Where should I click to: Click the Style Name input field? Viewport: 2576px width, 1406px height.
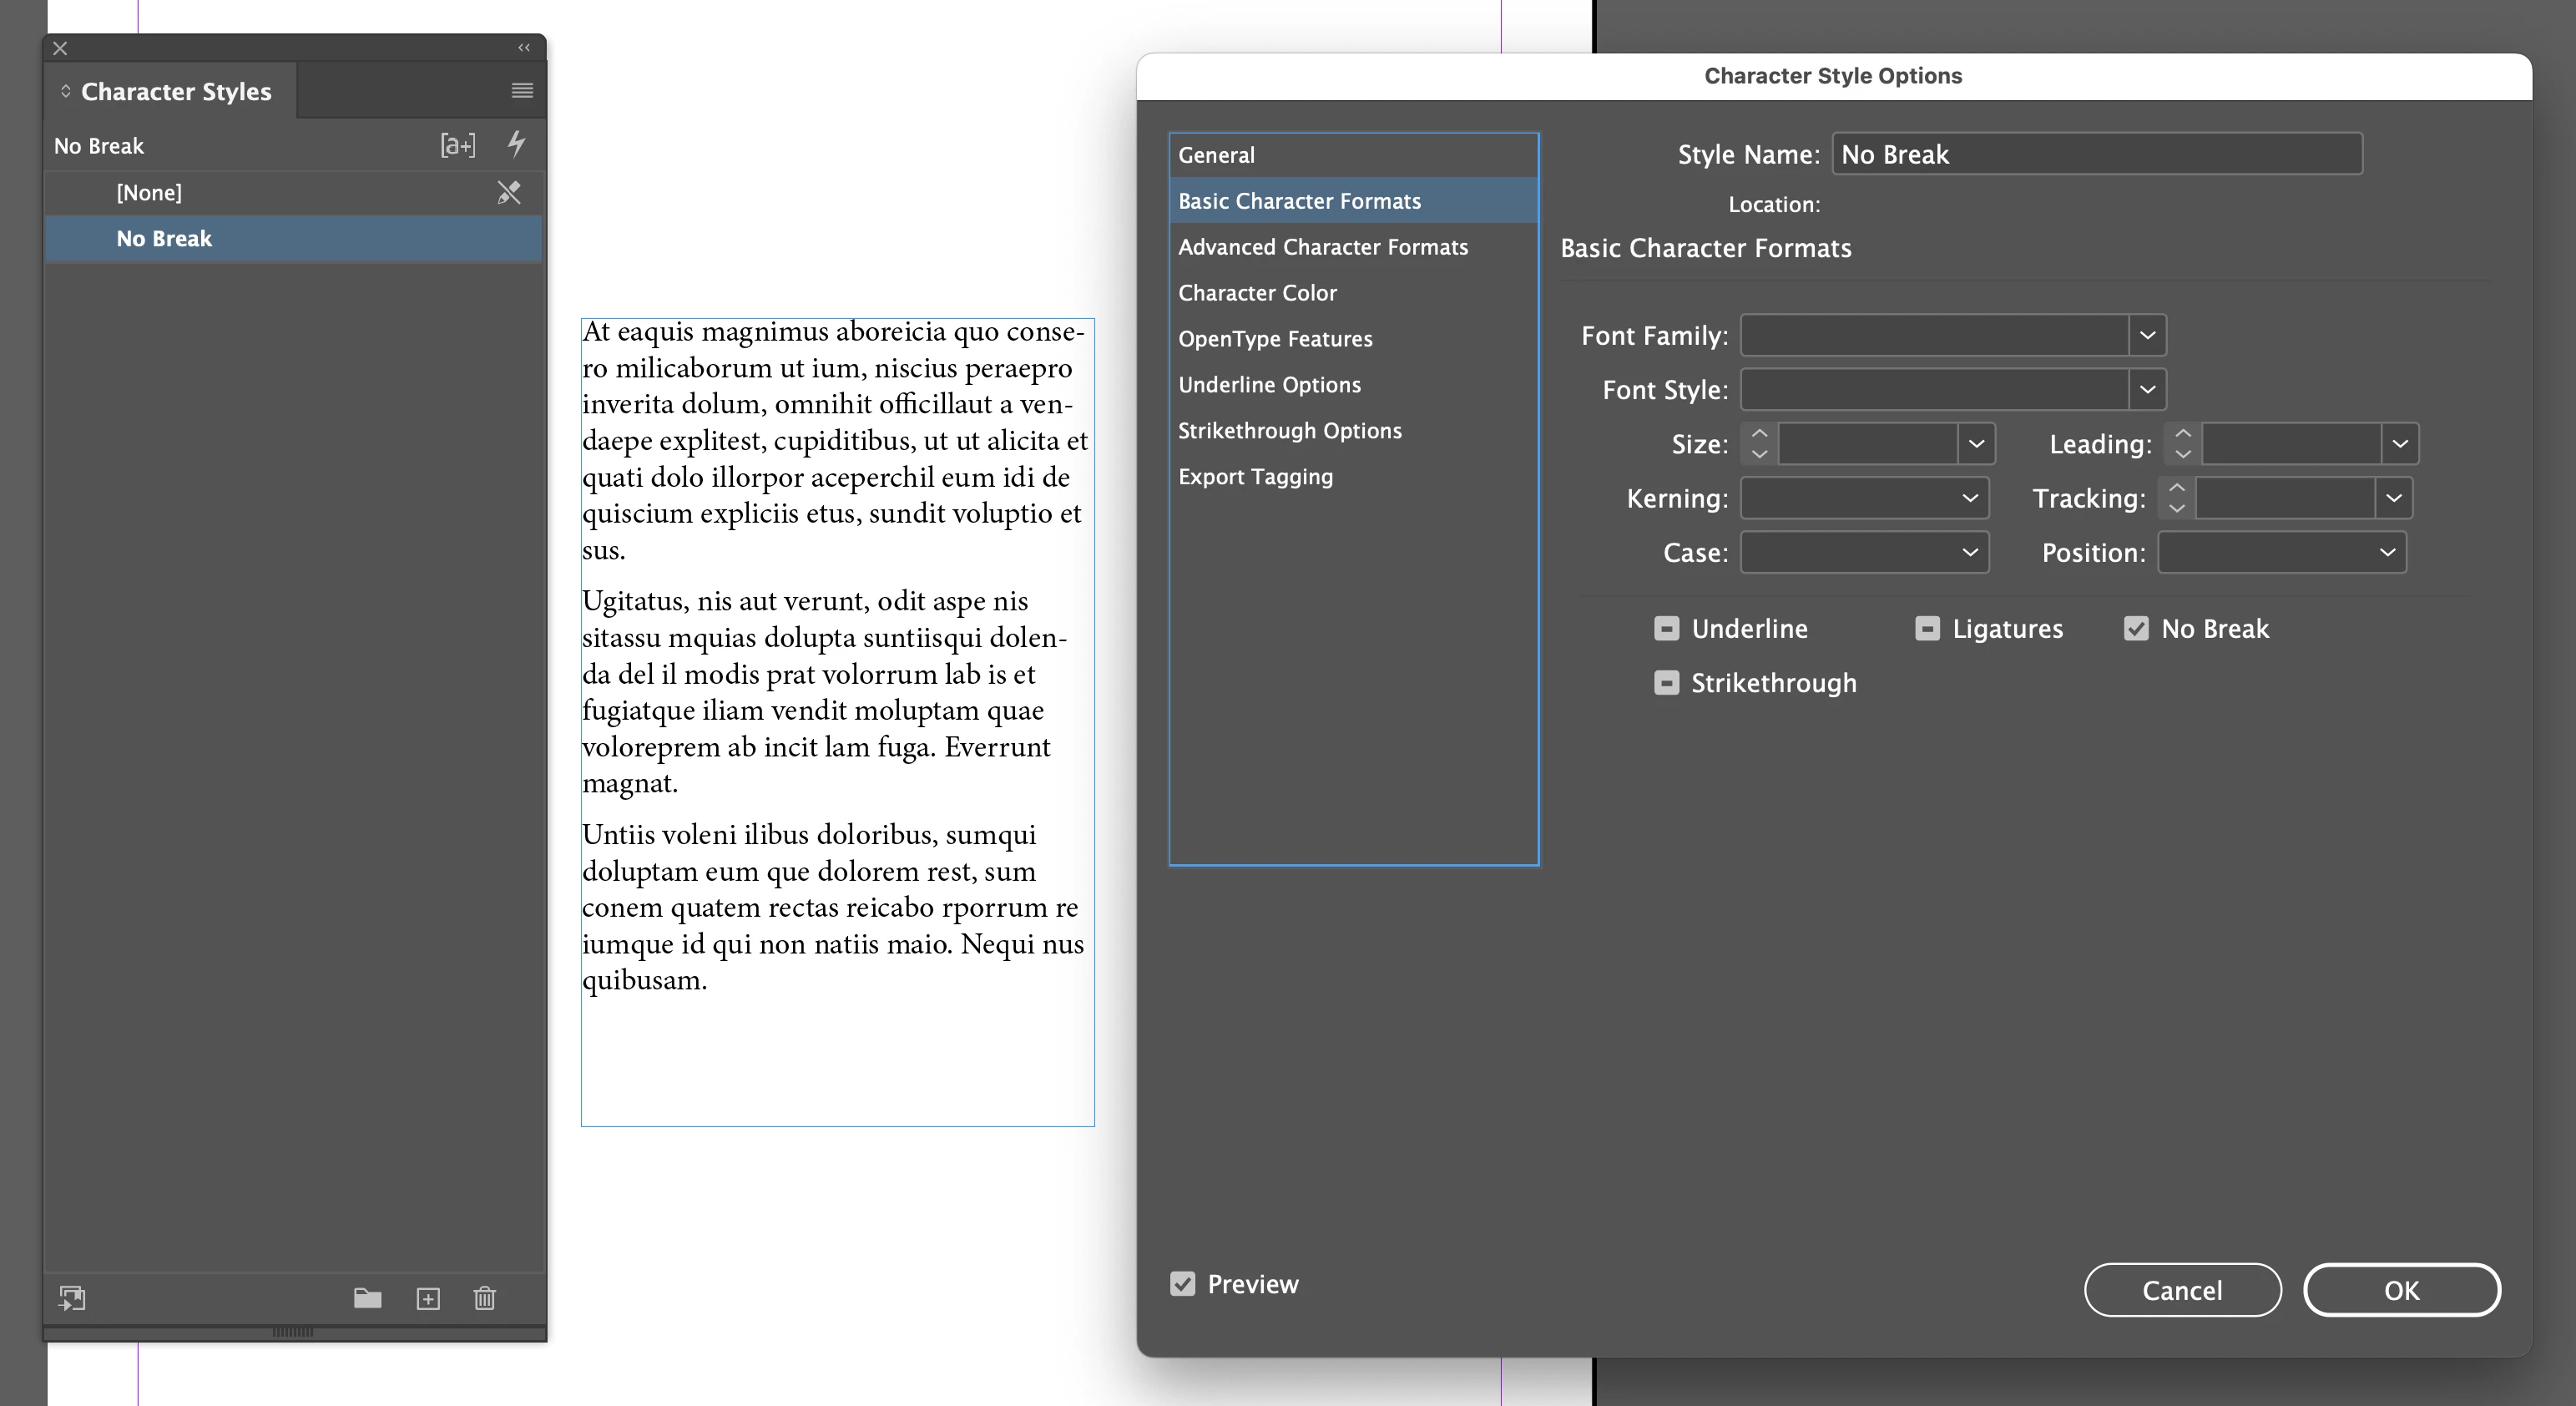pyautogui.click(x=2096, y=154)
